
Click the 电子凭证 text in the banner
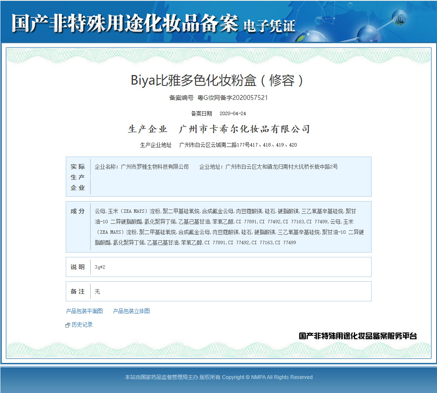click(x=269, y=26)
